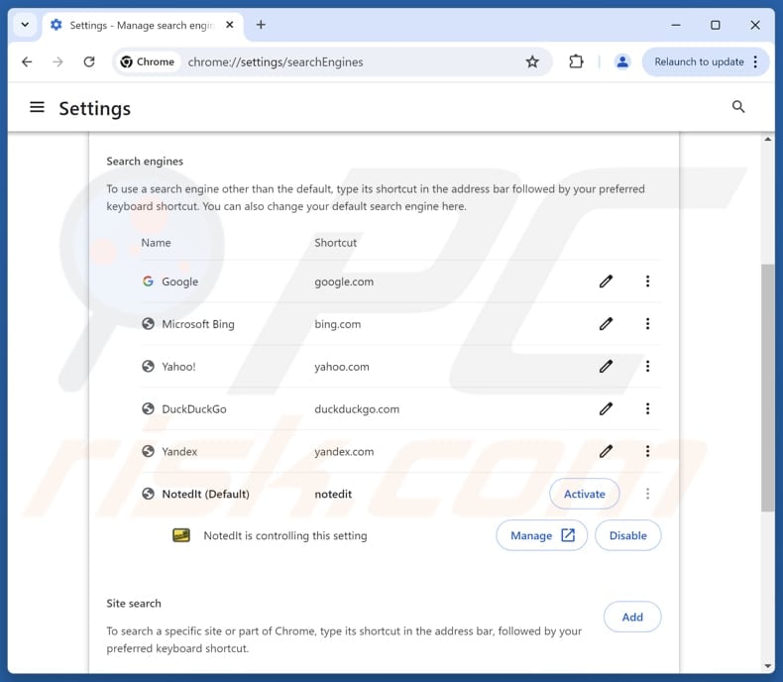Add a new site search
783x682 pixels.
(632, 618)
